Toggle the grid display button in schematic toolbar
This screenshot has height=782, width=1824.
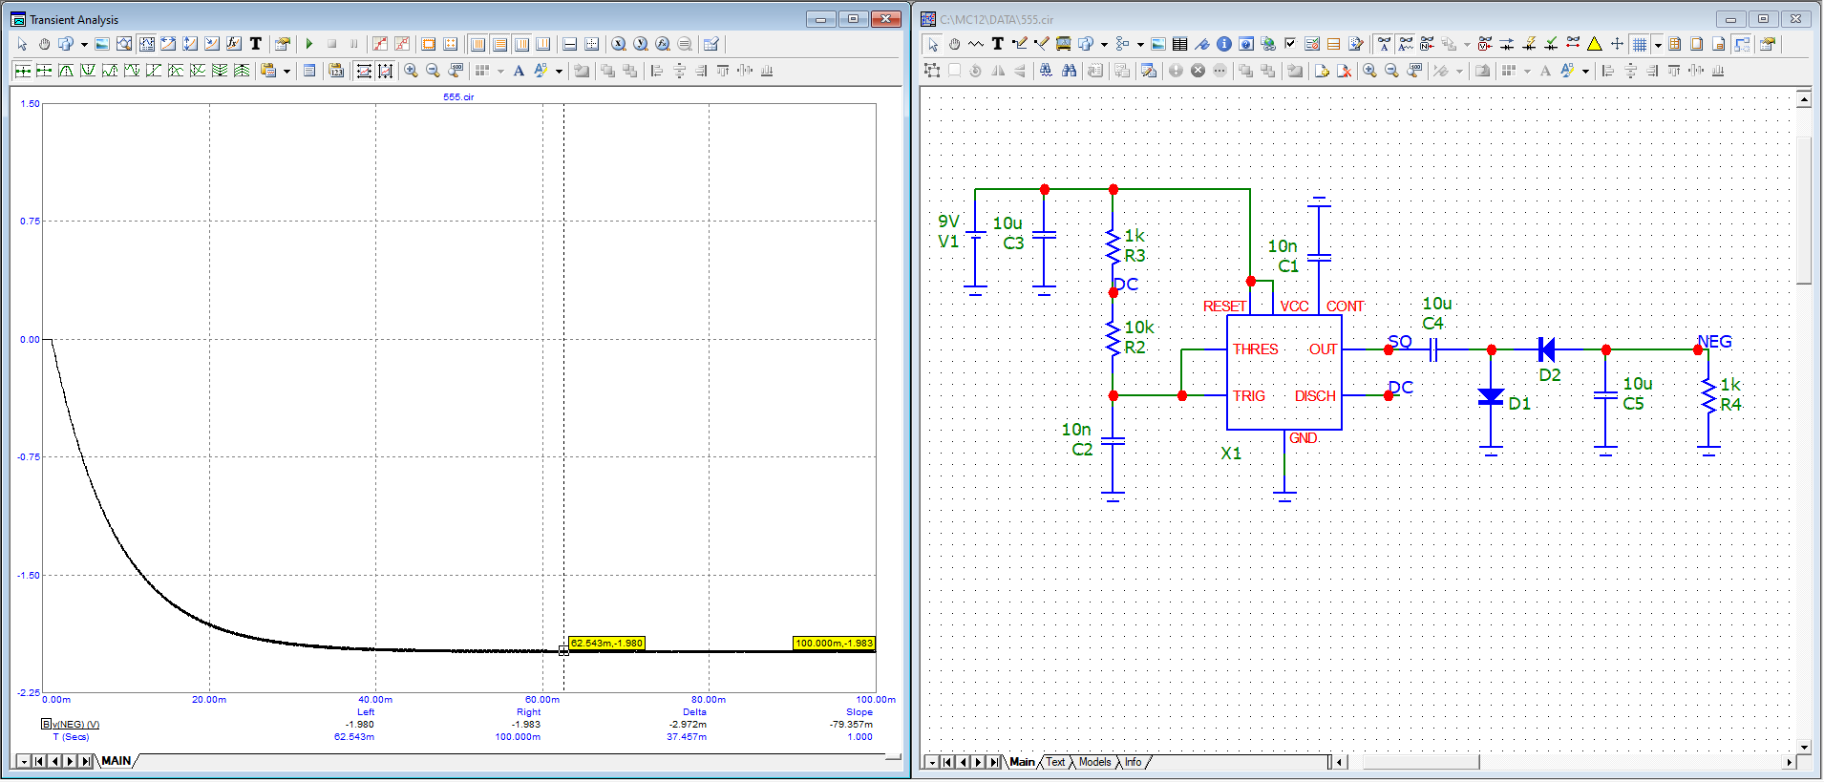click(1640, 44)
